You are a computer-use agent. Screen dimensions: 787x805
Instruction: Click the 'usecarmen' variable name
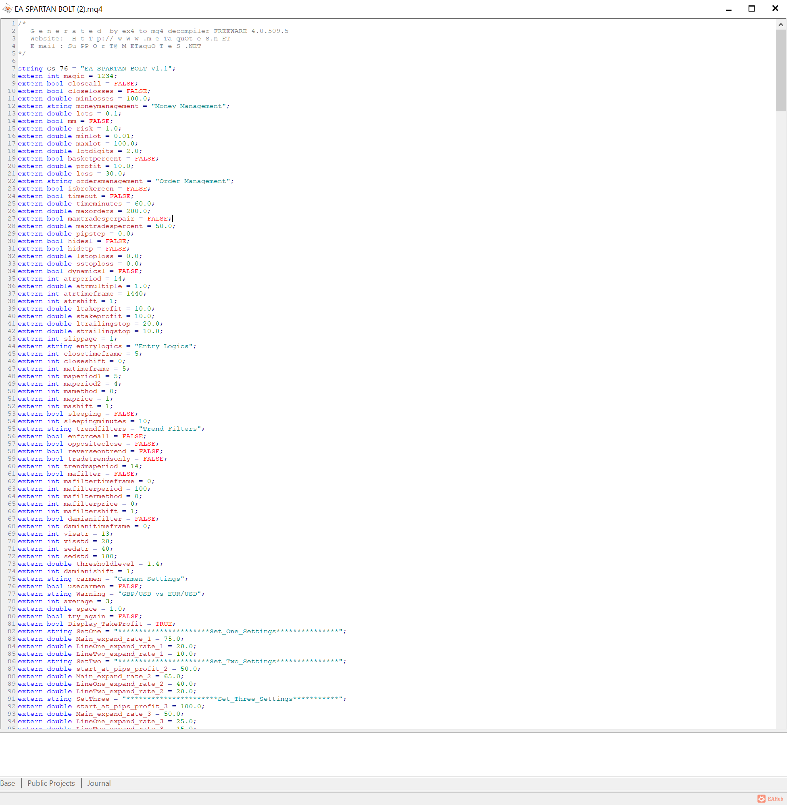[x=87, y=587]
